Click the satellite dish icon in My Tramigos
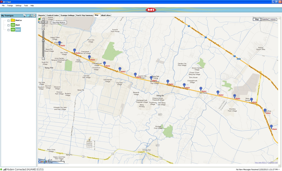The image size is (282, 171). (25, 16)
